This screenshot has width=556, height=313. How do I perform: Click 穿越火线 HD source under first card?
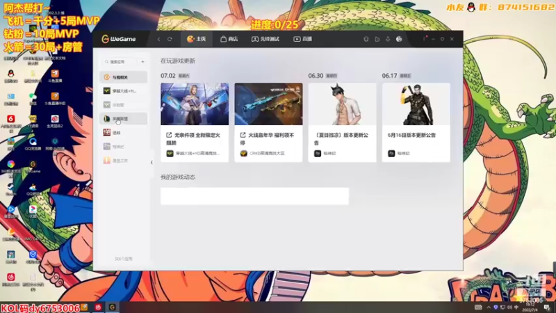click(193, 153)
